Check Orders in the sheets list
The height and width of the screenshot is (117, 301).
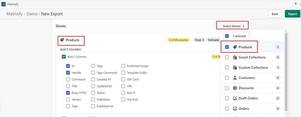(227, 109)
